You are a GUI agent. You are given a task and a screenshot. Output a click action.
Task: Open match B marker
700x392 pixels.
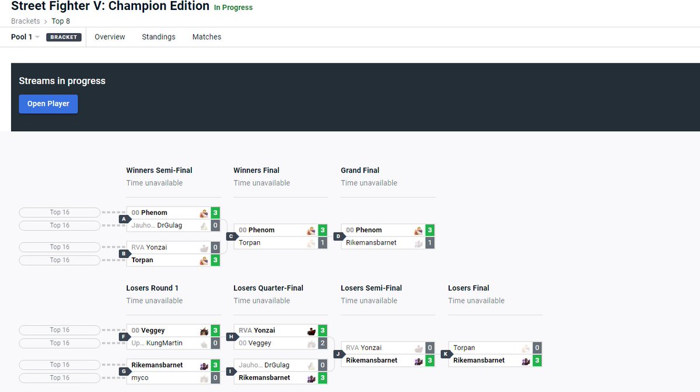click(124, 254)
